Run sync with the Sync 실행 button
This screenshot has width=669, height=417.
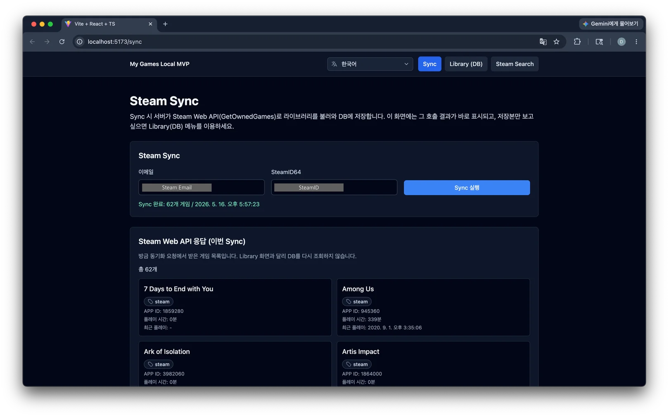467,188
